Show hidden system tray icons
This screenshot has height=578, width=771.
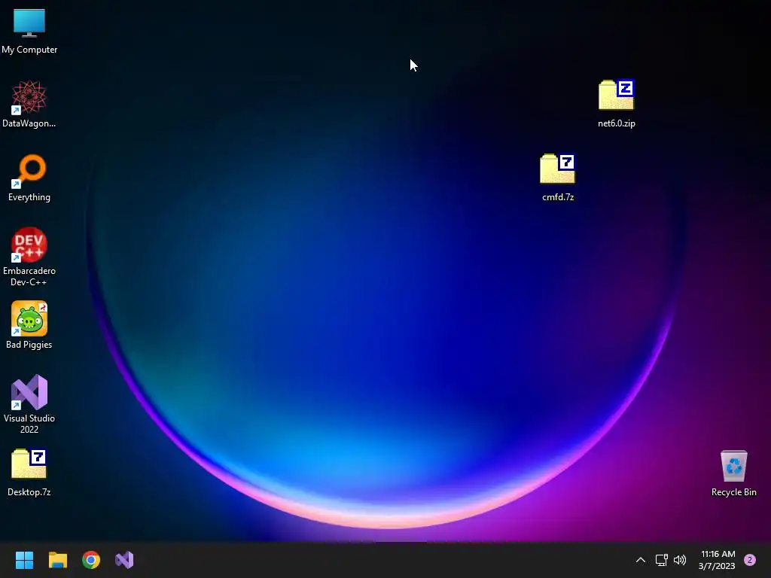pos(640,560)
